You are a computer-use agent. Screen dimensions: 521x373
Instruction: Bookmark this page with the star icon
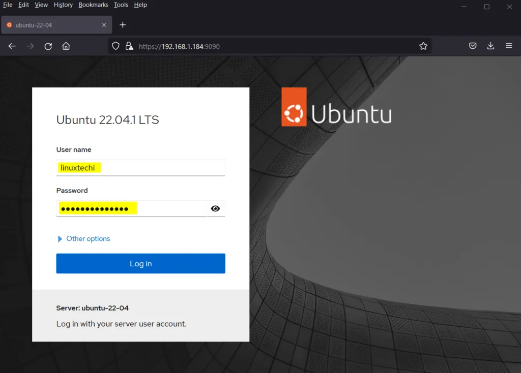[x=423, y=46]
